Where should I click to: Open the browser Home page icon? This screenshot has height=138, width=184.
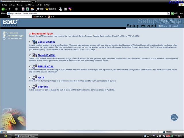[x=32, y=9]
